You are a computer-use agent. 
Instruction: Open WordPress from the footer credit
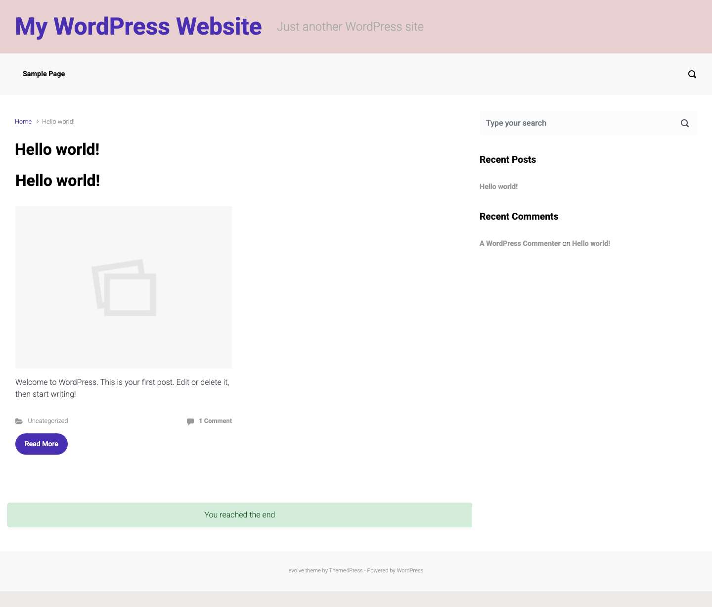(x=409, y=570)
